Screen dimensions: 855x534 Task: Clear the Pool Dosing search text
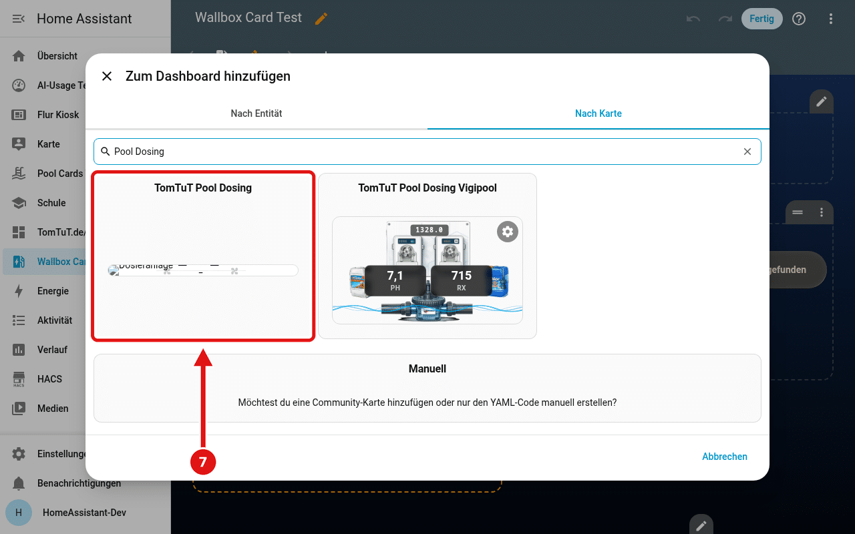pos(747,152)
